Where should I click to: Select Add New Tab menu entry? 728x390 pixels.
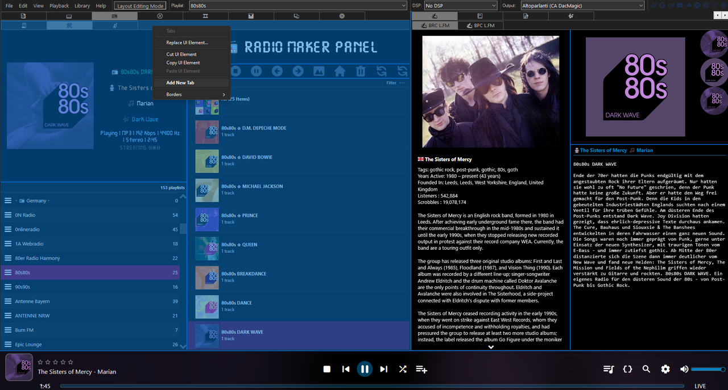pos(192,83)
